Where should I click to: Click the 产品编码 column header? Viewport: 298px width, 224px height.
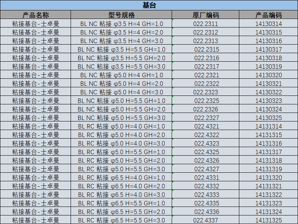click(x=268, y=14)
